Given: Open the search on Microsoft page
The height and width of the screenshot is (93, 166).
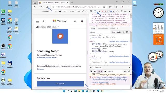Looking at the screenshot, I should tap(43, 21).
